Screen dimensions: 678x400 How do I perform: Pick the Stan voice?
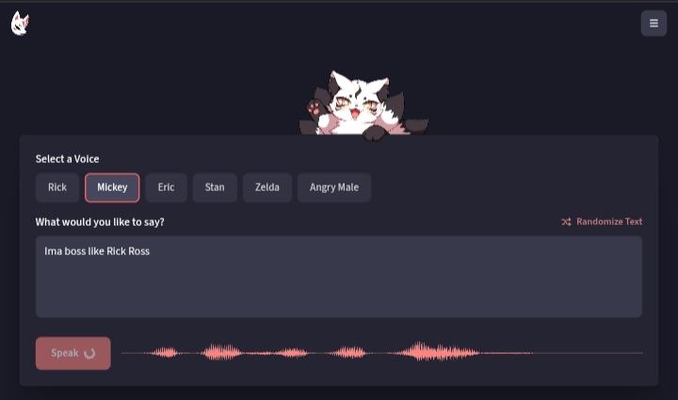tap(215, 187)
